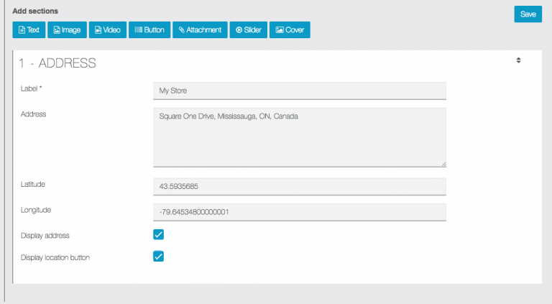Add a Button section
552x304 pixels.
click(x=149, y=30)
